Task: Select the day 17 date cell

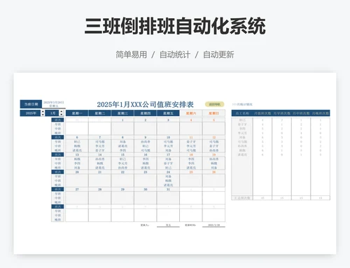Action: pyautogui.click(x=168, y=155)
